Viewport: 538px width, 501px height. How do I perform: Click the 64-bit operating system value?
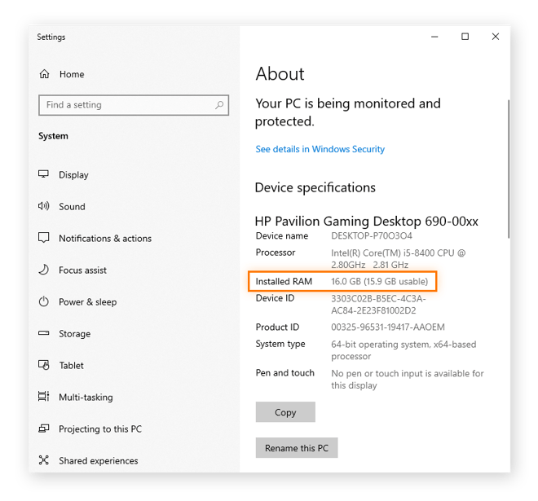tap(403, 350)
